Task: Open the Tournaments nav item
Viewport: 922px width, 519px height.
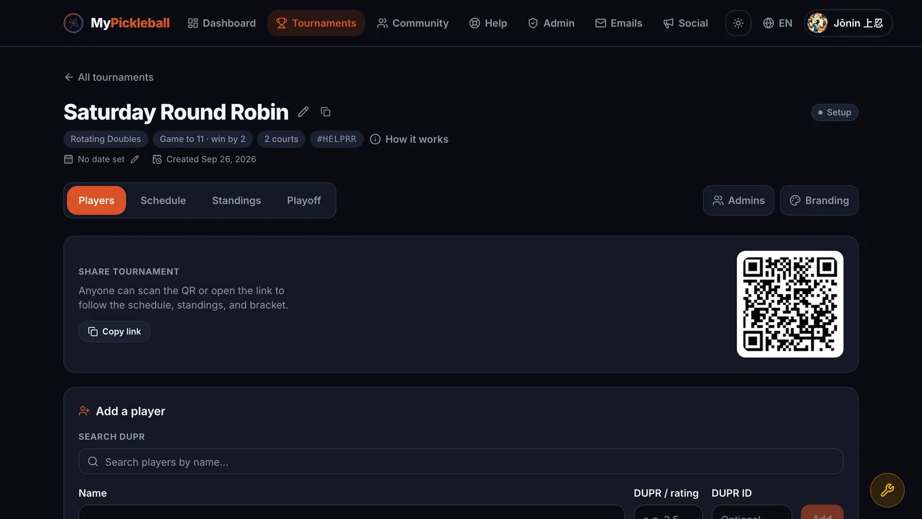Action: 316,23
